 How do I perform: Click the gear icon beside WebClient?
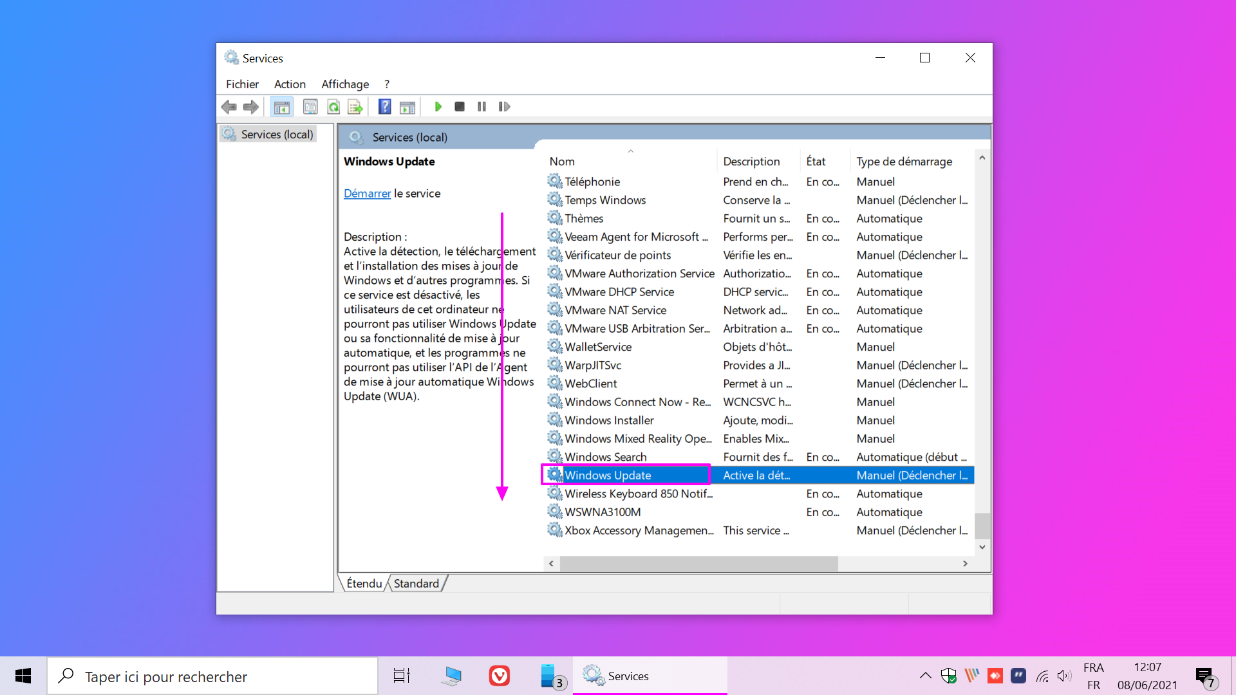(555, 383)
